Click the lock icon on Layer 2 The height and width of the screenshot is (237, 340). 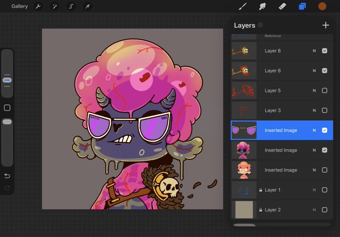point(260,210)
